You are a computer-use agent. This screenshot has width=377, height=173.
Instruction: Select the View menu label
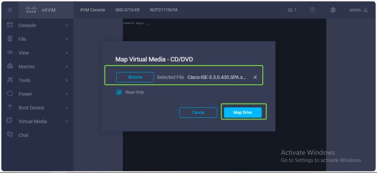(23, 53)
